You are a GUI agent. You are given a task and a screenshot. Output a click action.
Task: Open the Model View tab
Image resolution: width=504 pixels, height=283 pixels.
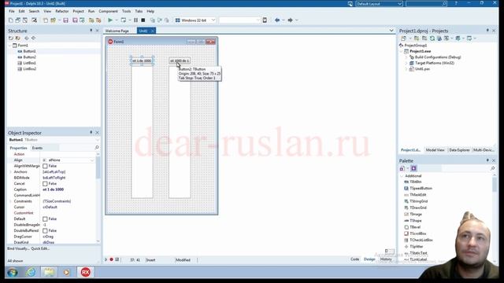[x=435, y=150]
